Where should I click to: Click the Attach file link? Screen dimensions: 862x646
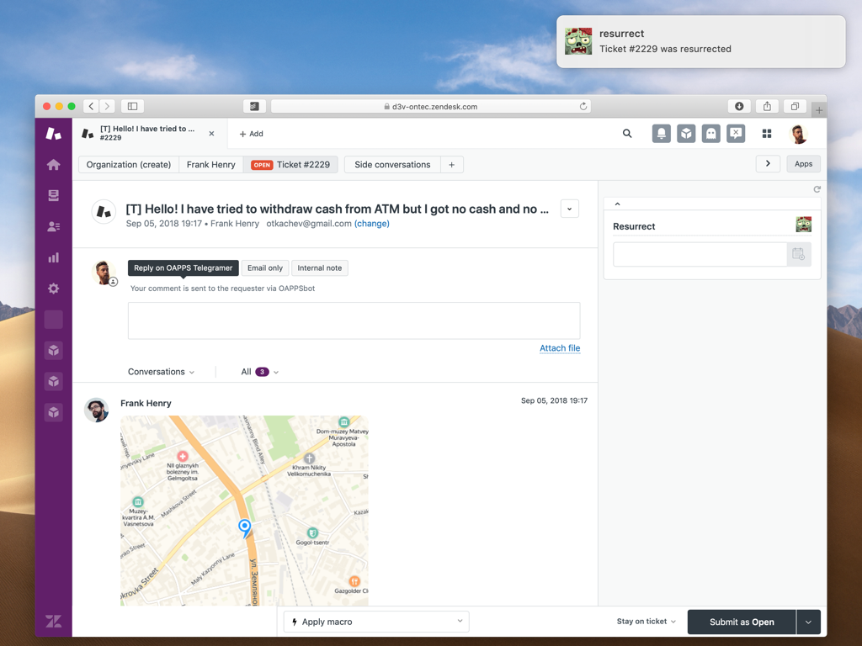point(560,348)
